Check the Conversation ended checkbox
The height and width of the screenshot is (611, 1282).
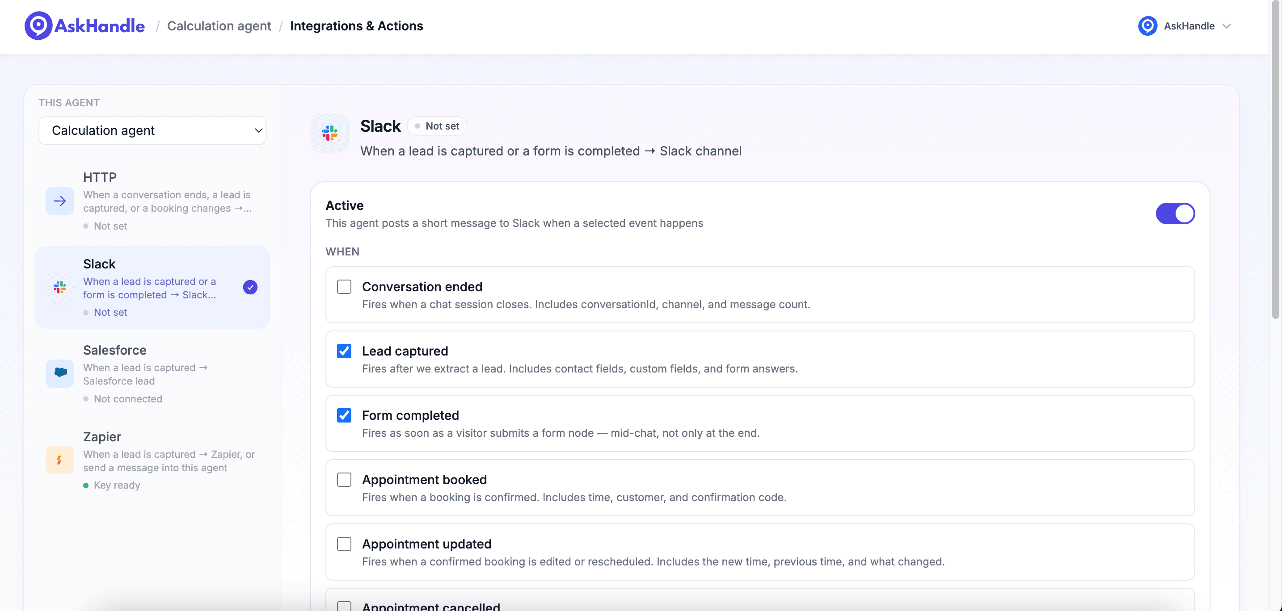[x=344, y=287]
